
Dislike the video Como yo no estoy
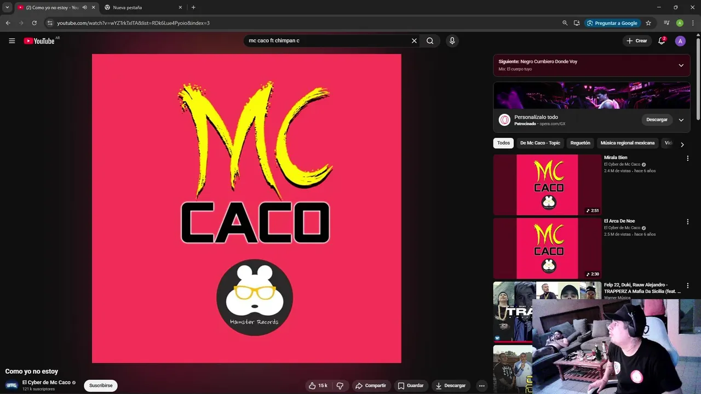(340, 385)
